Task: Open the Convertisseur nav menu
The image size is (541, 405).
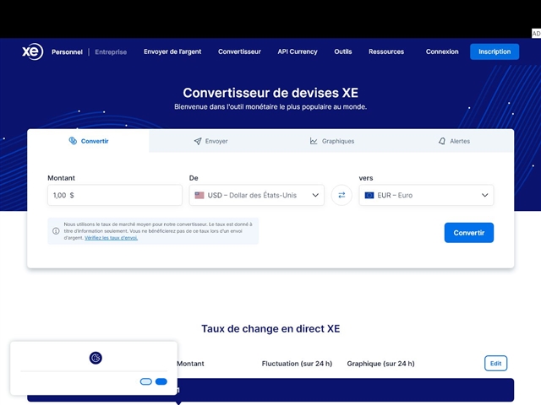Action: tap(239, 51)
